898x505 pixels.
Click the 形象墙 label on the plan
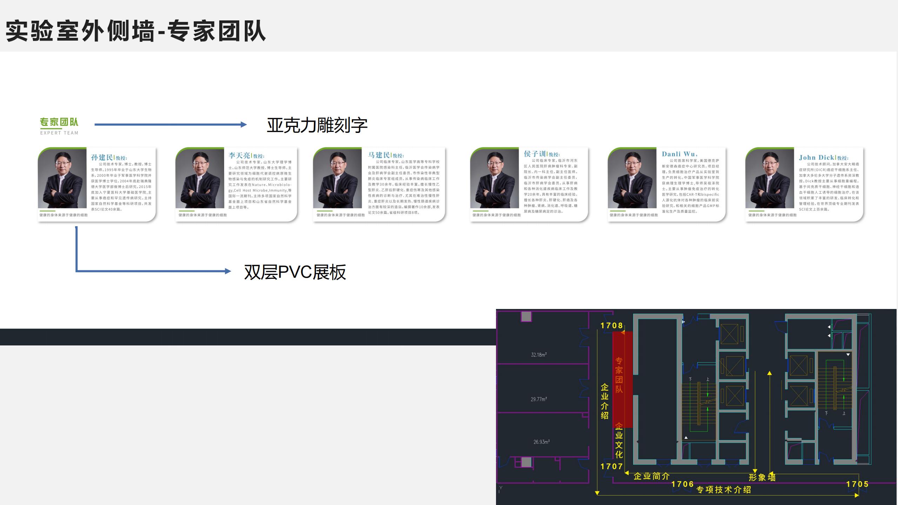pyautogui.click(x=762, y=477)
